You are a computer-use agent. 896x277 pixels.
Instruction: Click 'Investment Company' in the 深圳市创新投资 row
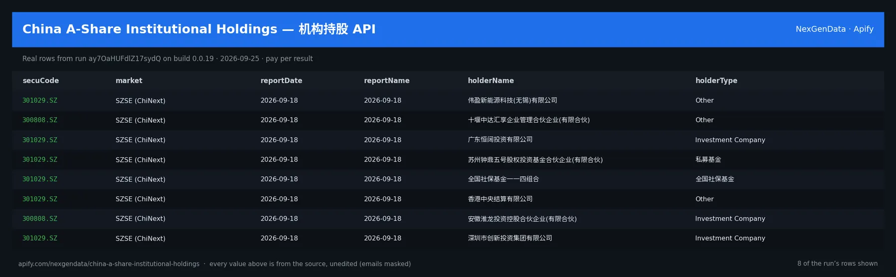[x=730, y=239]
